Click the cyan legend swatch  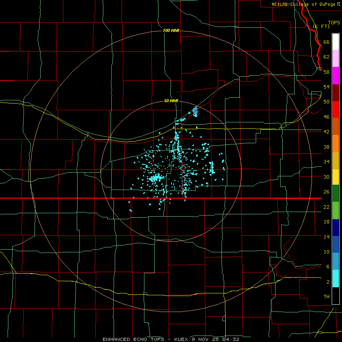336,279
